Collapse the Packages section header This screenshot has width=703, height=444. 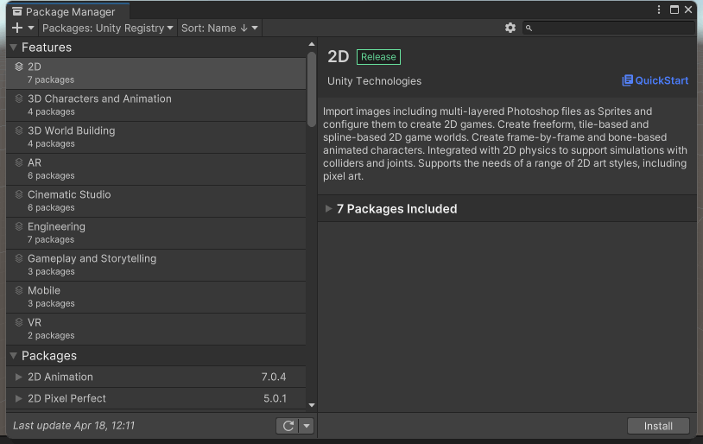[14, 356]
